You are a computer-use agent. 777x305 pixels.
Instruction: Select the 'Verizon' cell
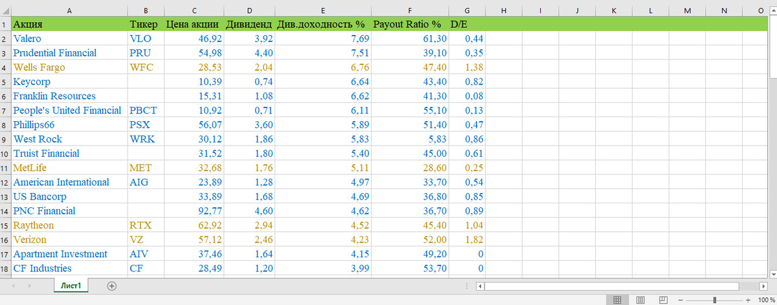(69, 240)
